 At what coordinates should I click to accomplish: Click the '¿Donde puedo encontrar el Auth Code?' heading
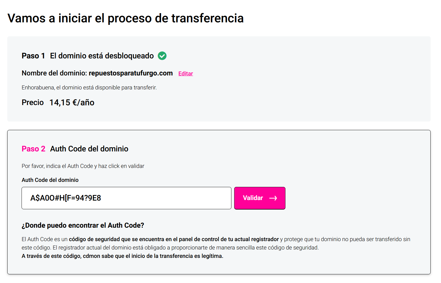coord(83,225)
